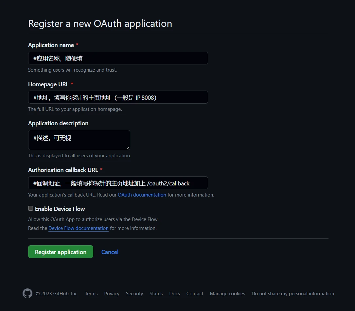
Task: Click the Enable Device Flow label text
Action: pos(60,209)
